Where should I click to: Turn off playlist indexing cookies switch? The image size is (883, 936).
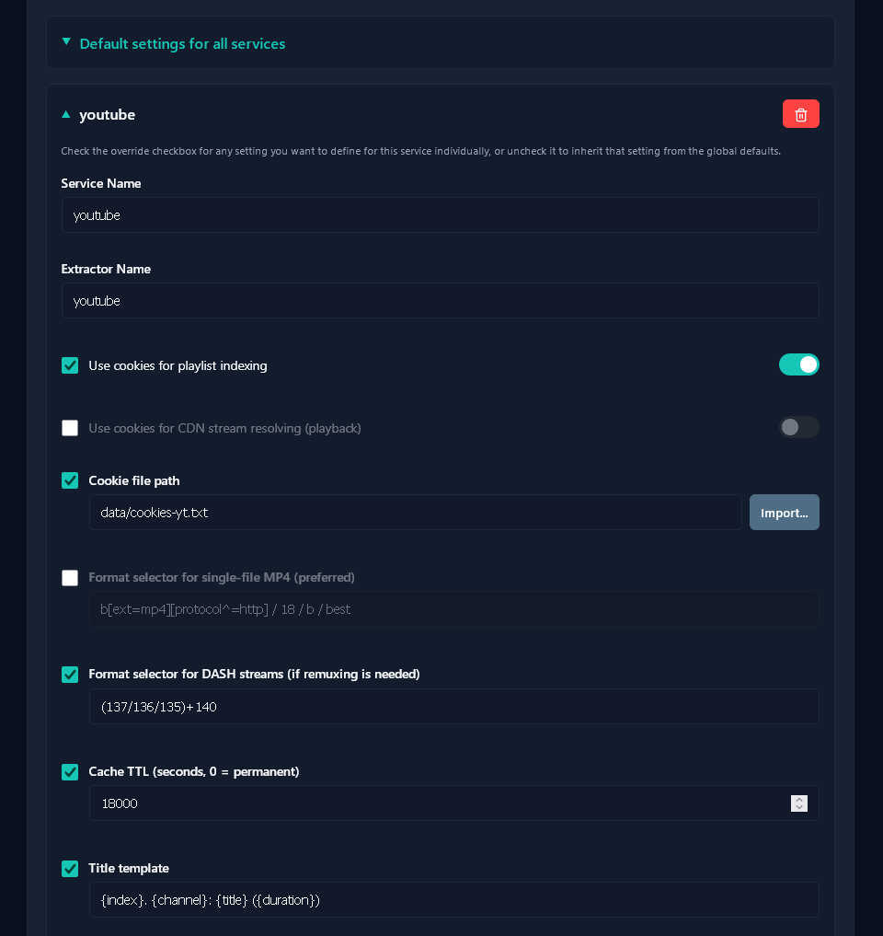click(799, 364)
